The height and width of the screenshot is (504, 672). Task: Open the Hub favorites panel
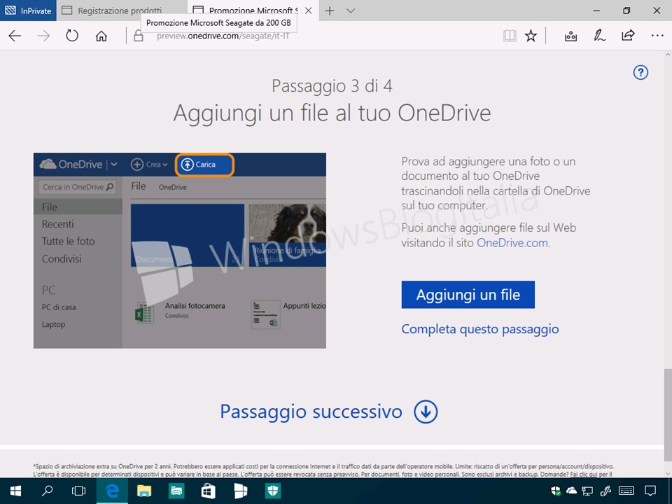pos(570,36)
